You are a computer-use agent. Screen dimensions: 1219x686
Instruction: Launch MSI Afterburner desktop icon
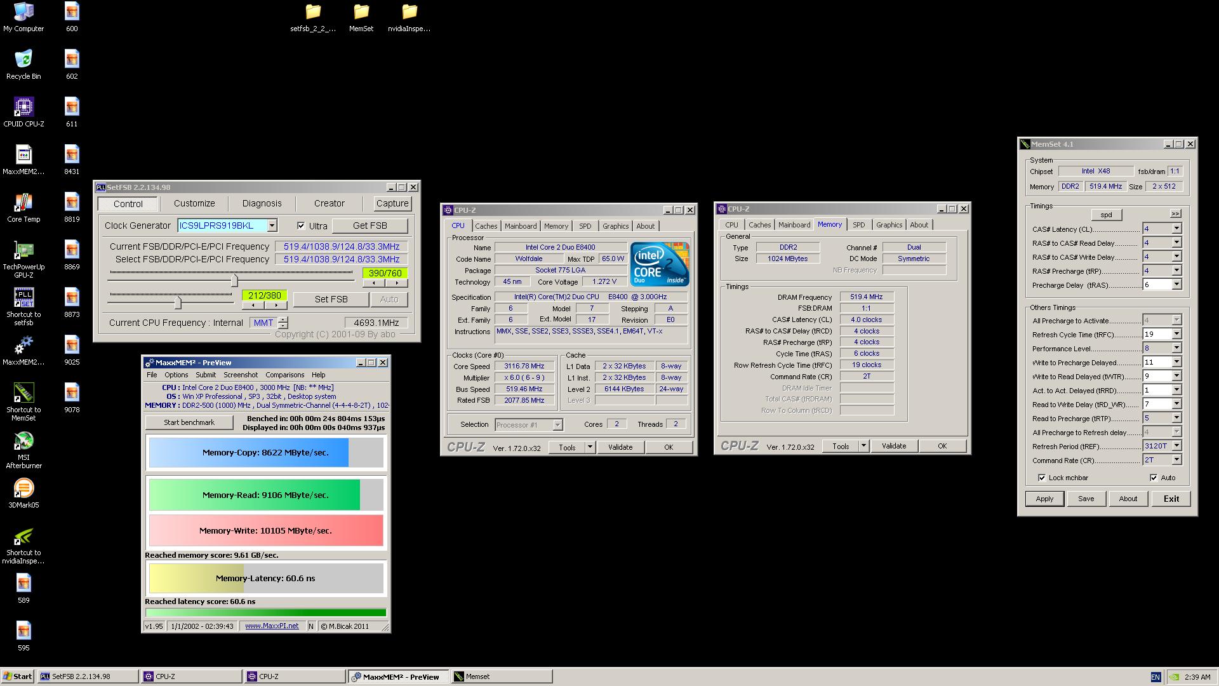click(x=23, y=450)
